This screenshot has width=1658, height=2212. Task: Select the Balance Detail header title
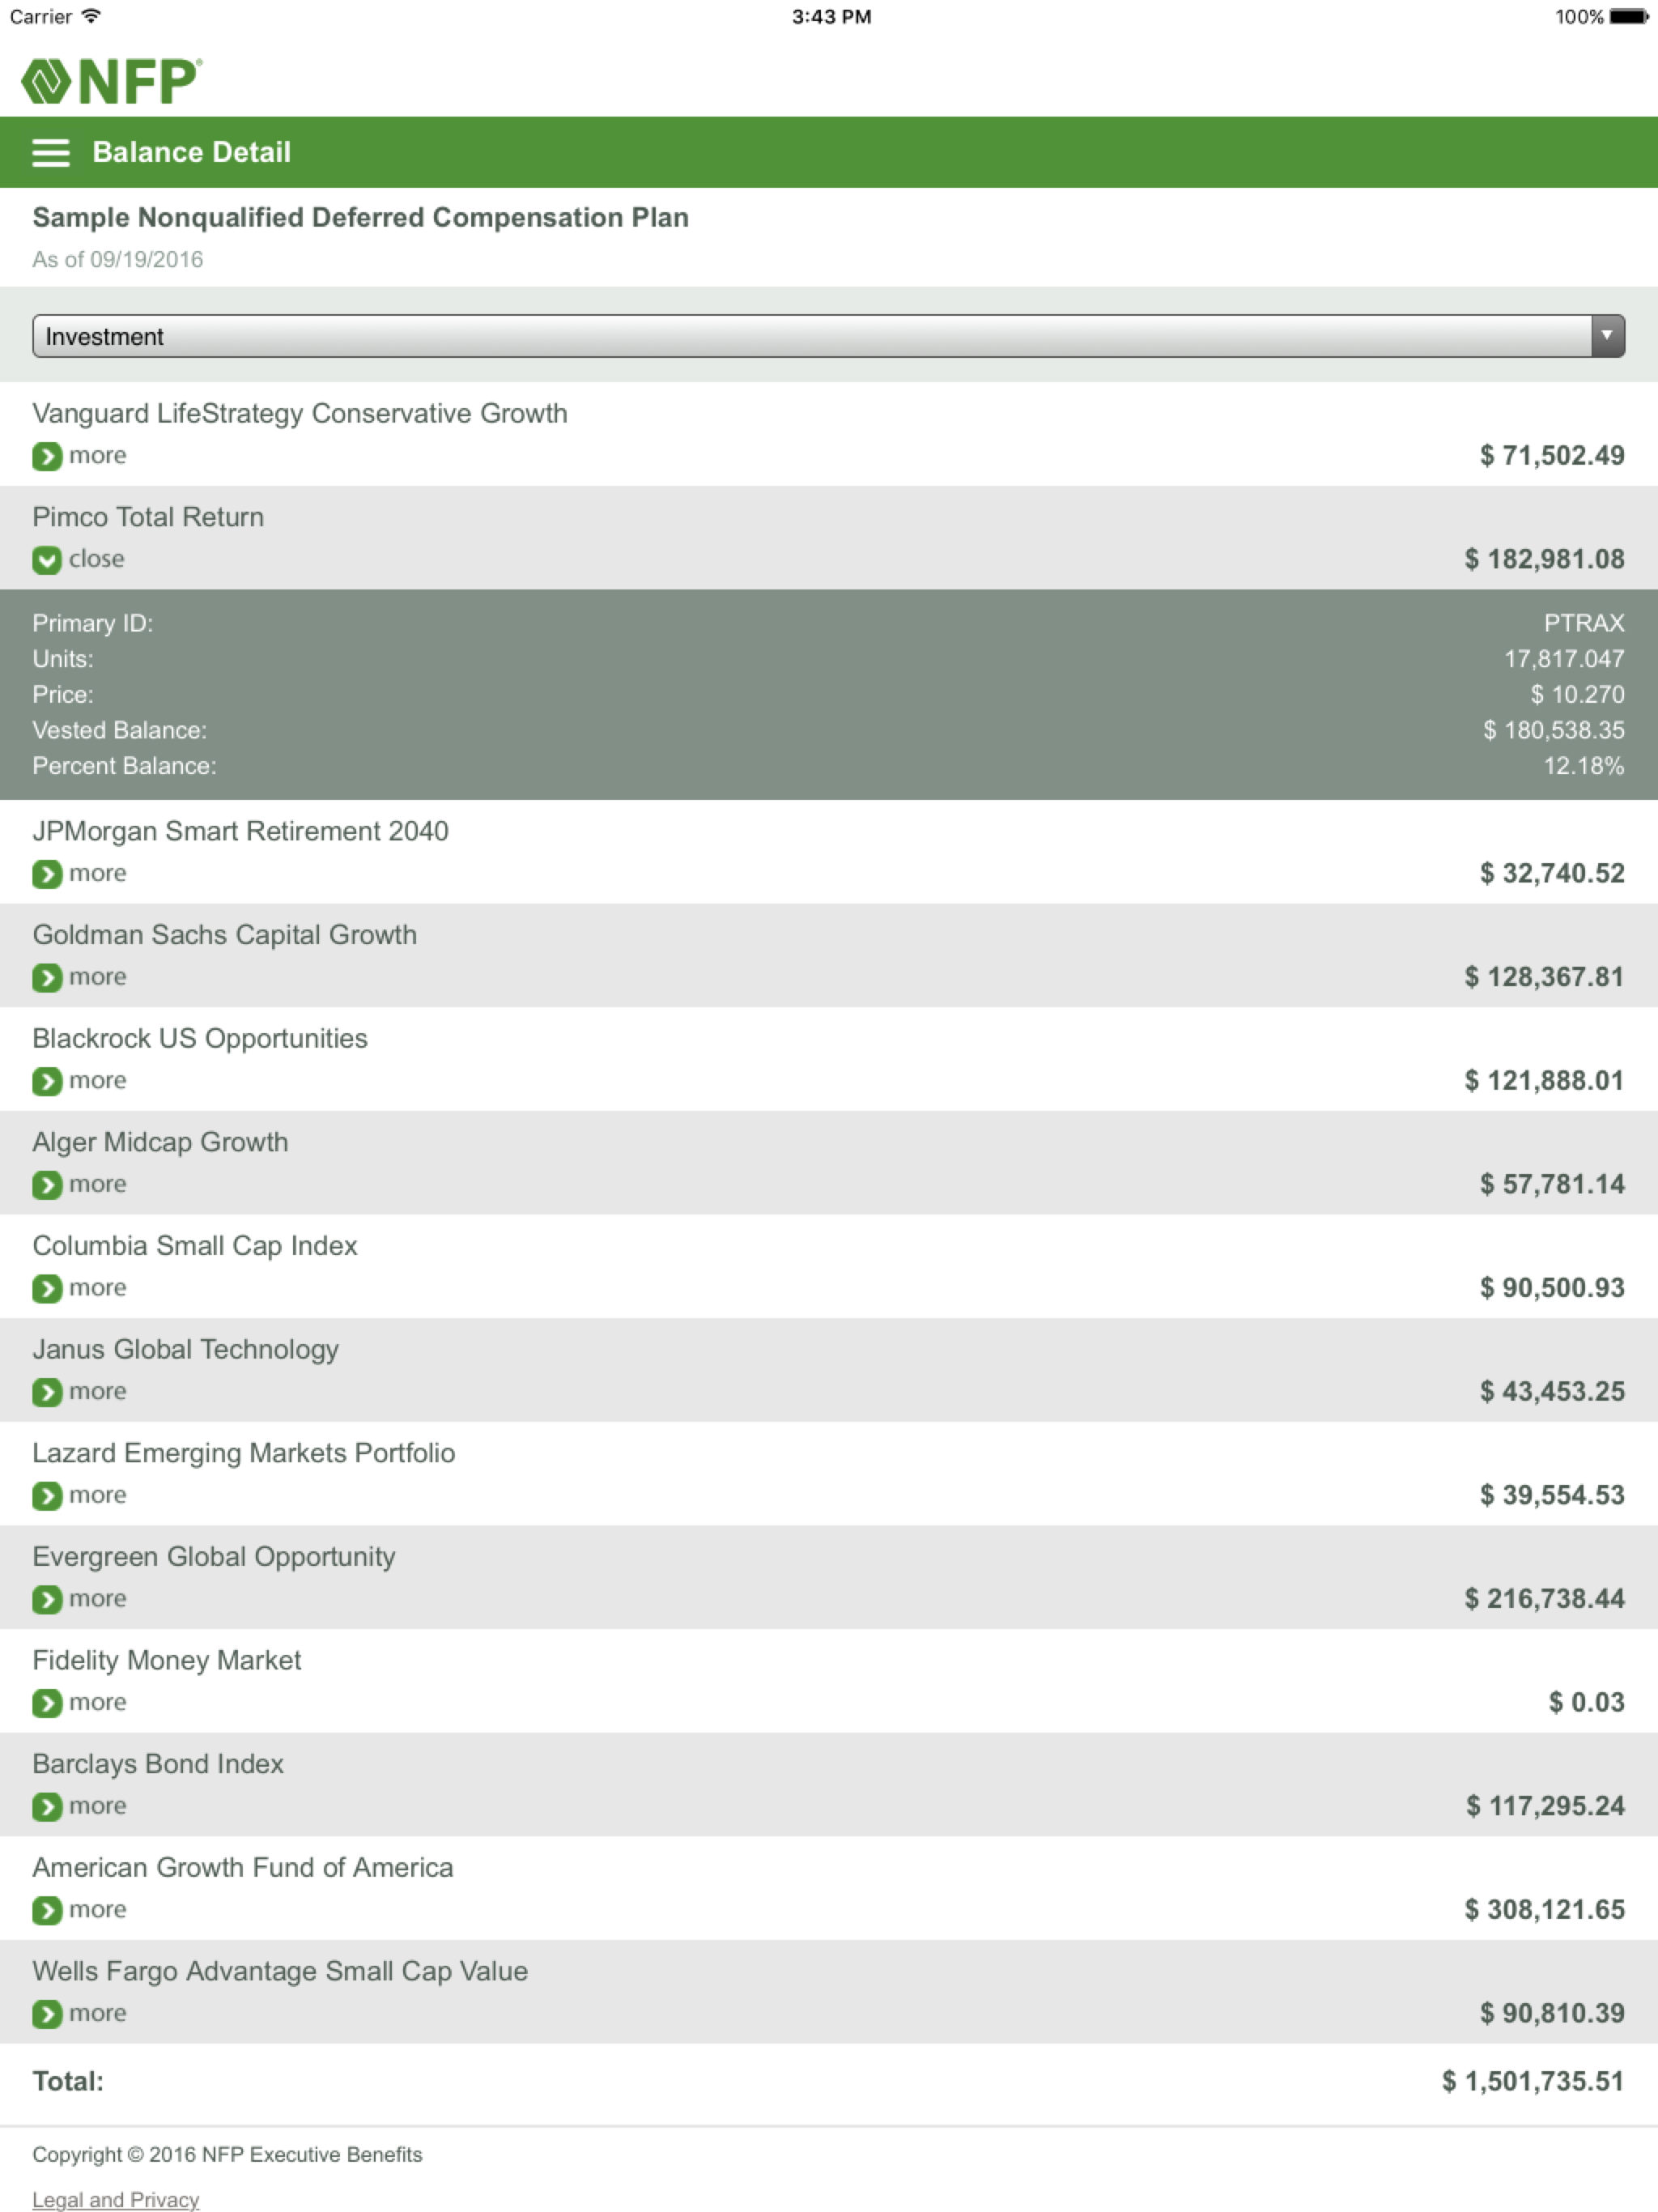tap(191, 152)
